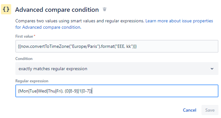Place cursor in the "Europe/Paris" text
Image resolution: width=221 pixels, height=118 pixels.
click(84, 46)
